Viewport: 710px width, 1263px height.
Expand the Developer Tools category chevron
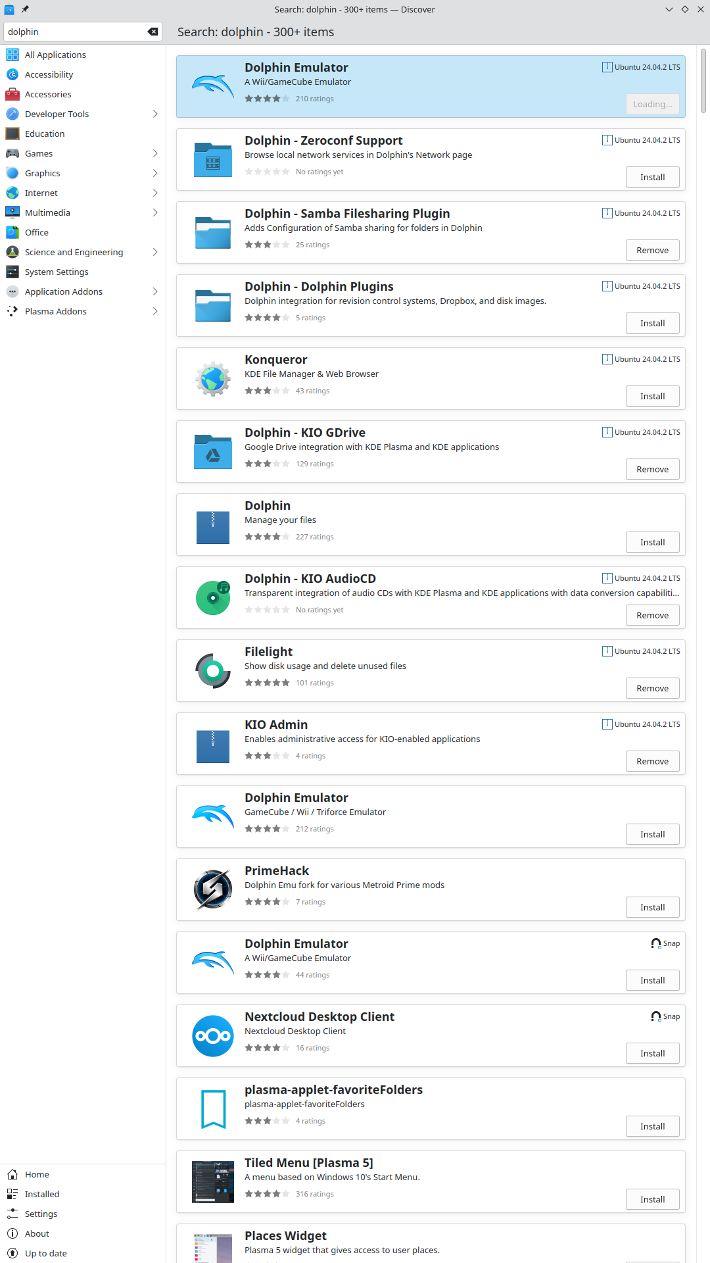pos(155,114)
